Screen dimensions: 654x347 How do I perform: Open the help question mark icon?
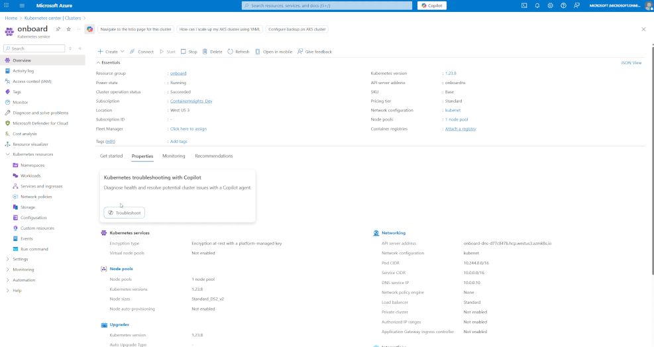pyautogui.click(x=563, y=5)
